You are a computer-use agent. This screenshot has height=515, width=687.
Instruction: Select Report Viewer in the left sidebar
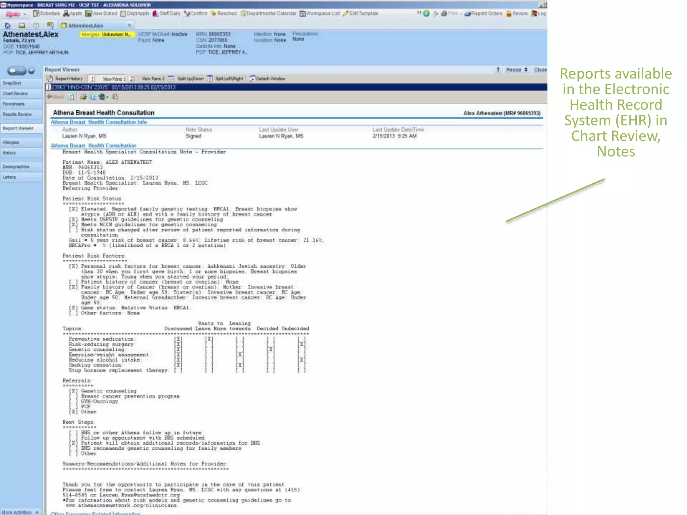(21, 128)
